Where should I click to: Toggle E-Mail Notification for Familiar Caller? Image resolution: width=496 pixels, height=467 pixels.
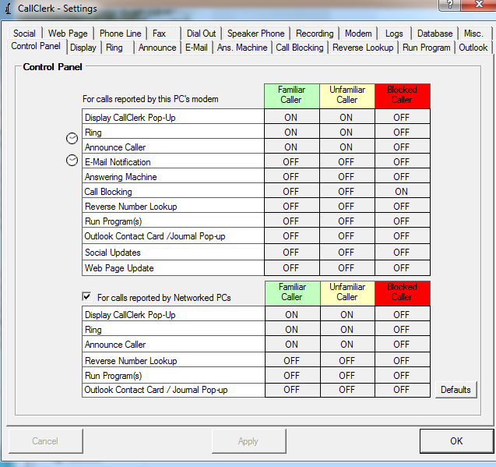tap(291, 161)
